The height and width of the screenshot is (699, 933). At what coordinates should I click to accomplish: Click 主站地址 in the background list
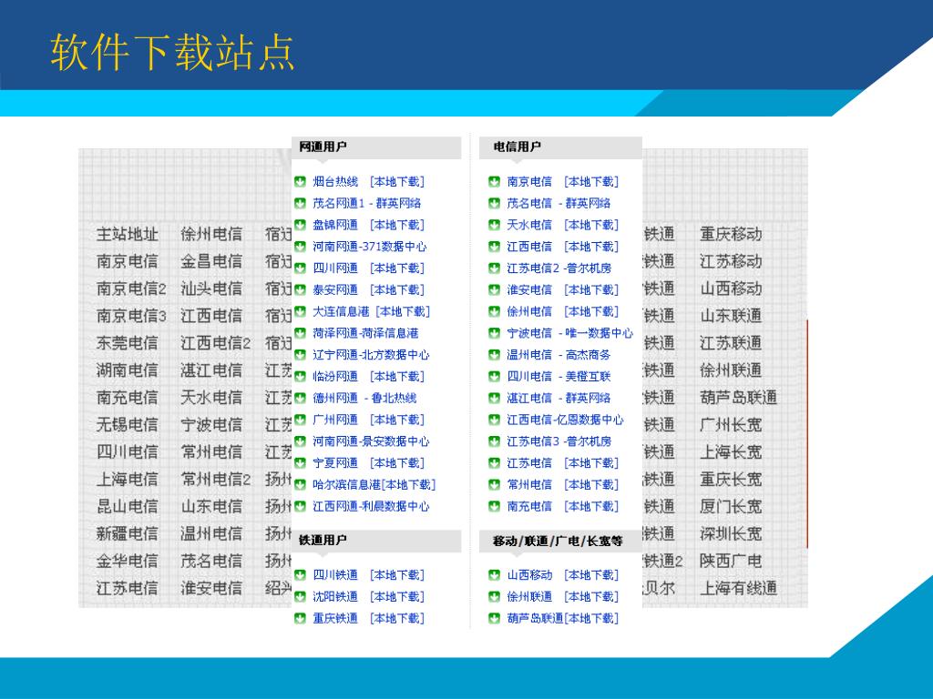128,234
